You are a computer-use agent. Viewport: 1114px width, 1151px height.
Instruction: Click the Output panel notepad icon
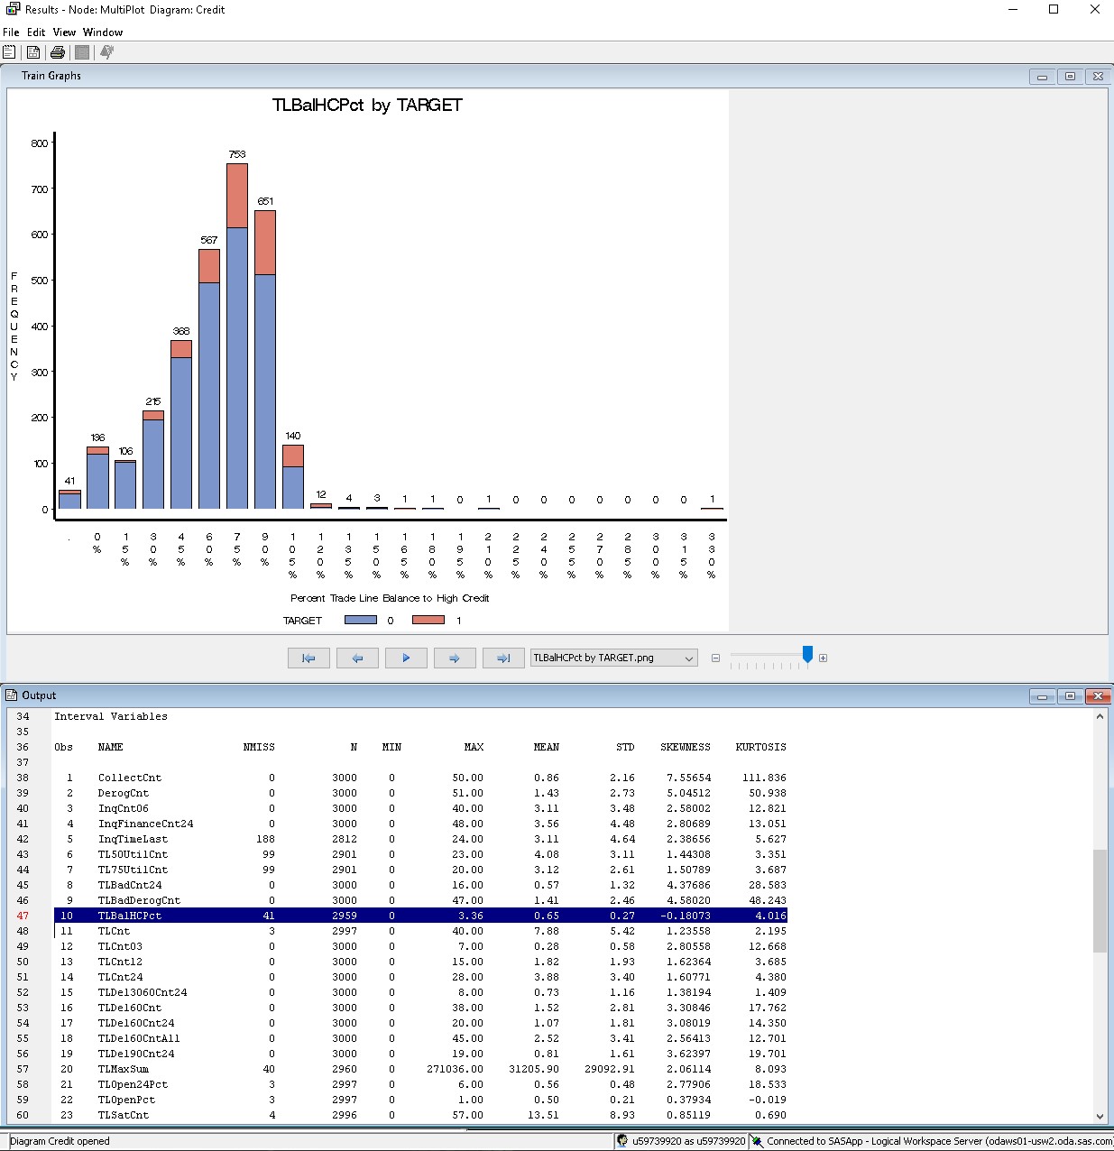coord(12,695)
